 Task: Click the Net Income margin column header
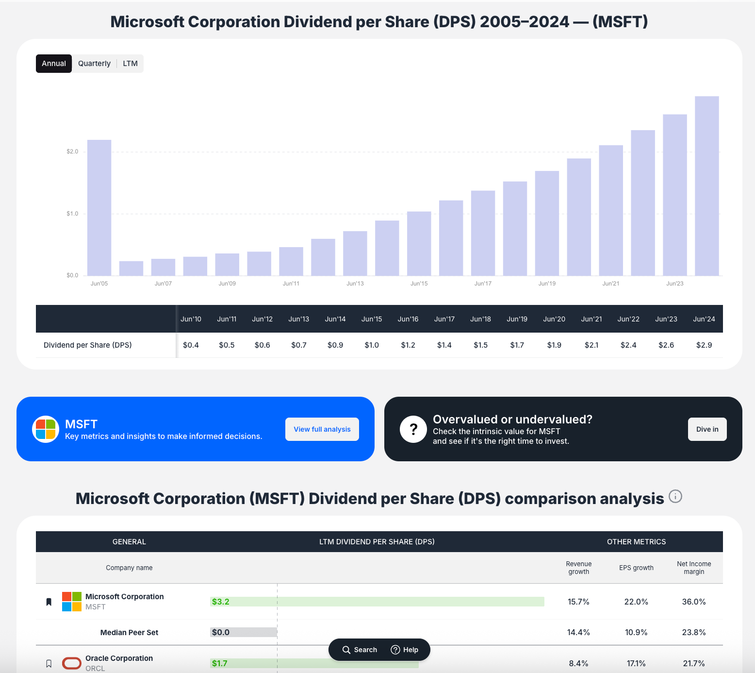click(x=694, y=568)
